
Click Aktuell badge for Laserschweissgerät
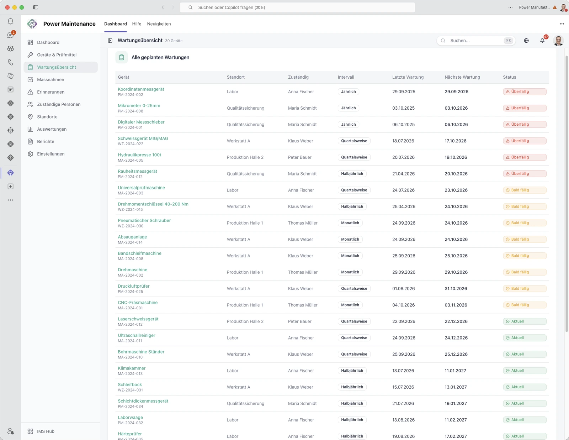click(x=525, y=321)
